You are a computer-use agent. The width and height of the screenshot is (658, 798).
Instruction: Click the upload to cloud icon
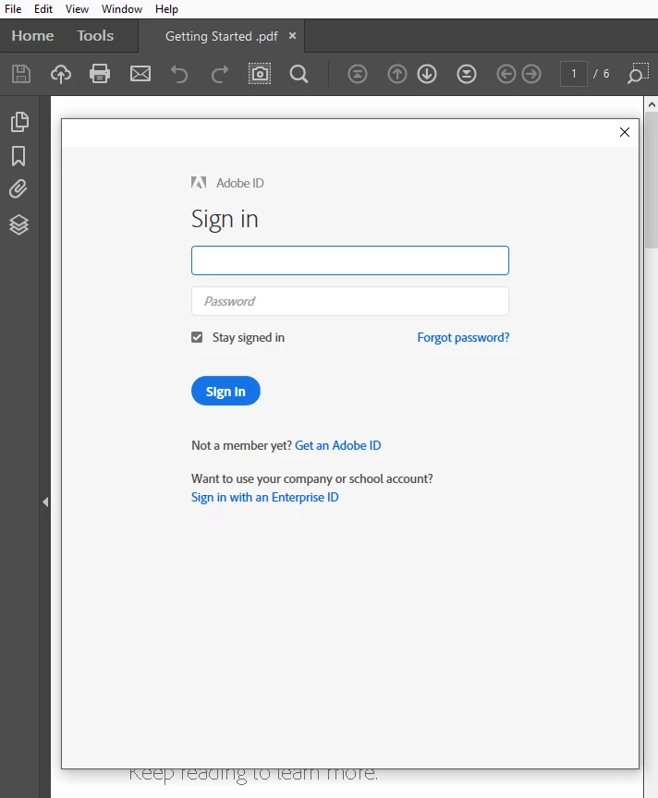[x=61, y=74]
